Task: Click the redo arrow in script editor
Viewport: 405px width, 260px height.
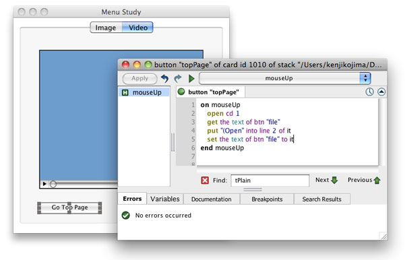Action: (x=178, y=79)
